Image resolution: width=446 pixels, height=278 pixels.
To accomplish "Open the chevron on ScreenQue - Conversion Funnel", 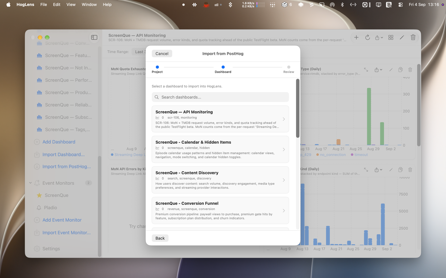I will [284, 211].
